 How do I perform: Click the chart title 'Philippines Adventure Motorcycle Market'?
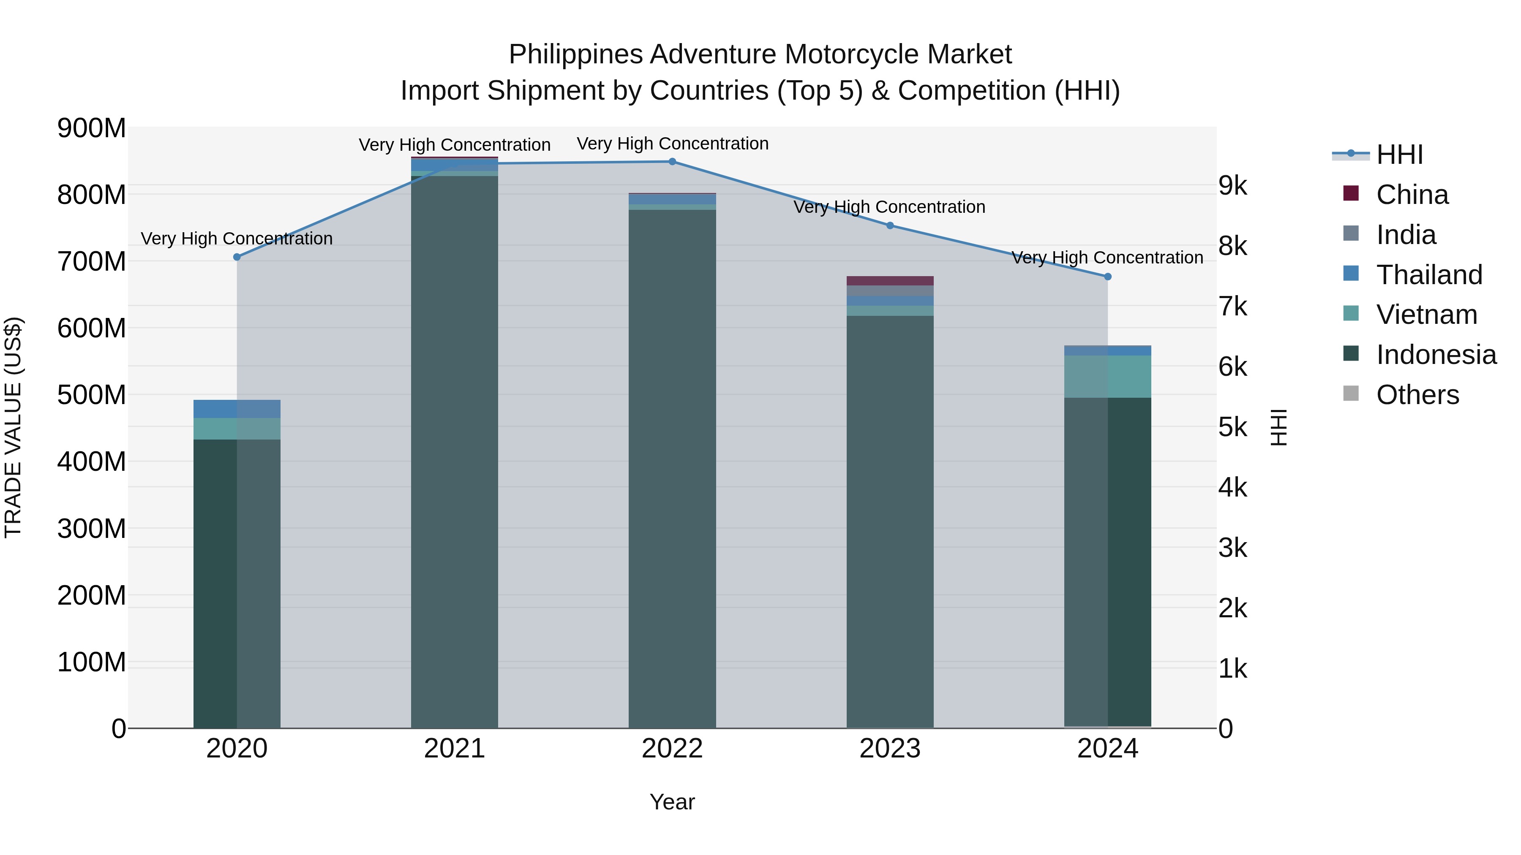pyautogui.click(x=760, y=54)
